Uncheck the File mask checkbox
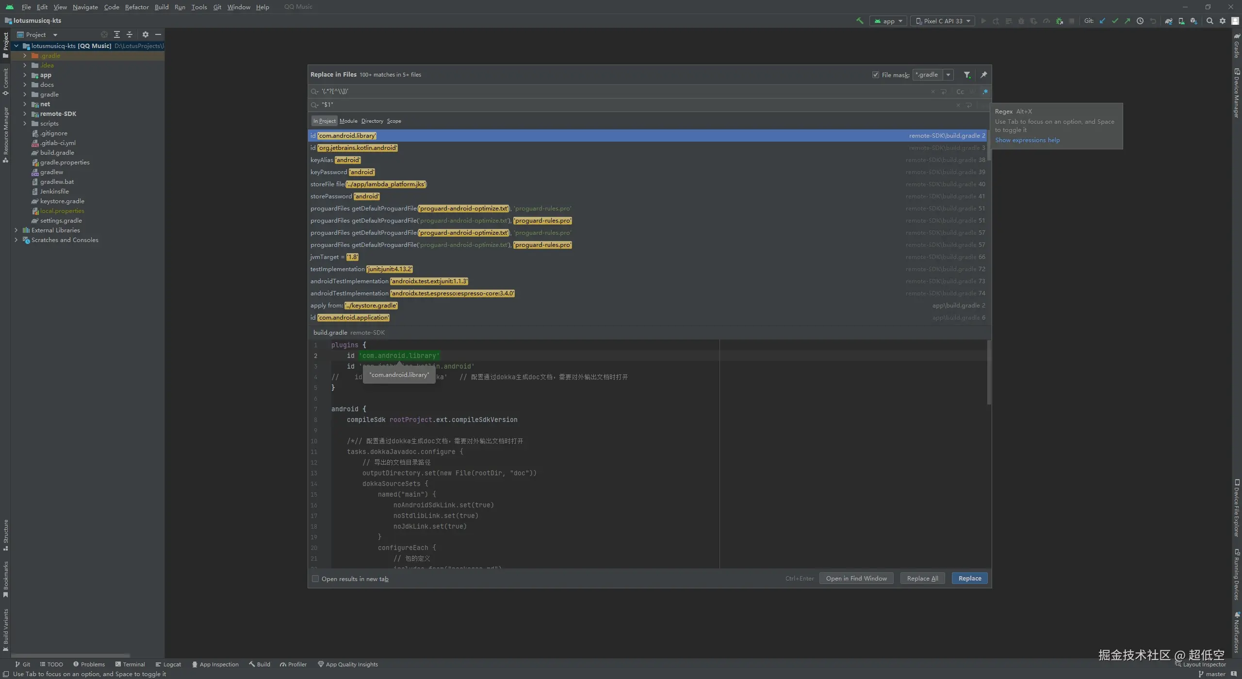The image size is (1242, 679). [x=876, y=75]
